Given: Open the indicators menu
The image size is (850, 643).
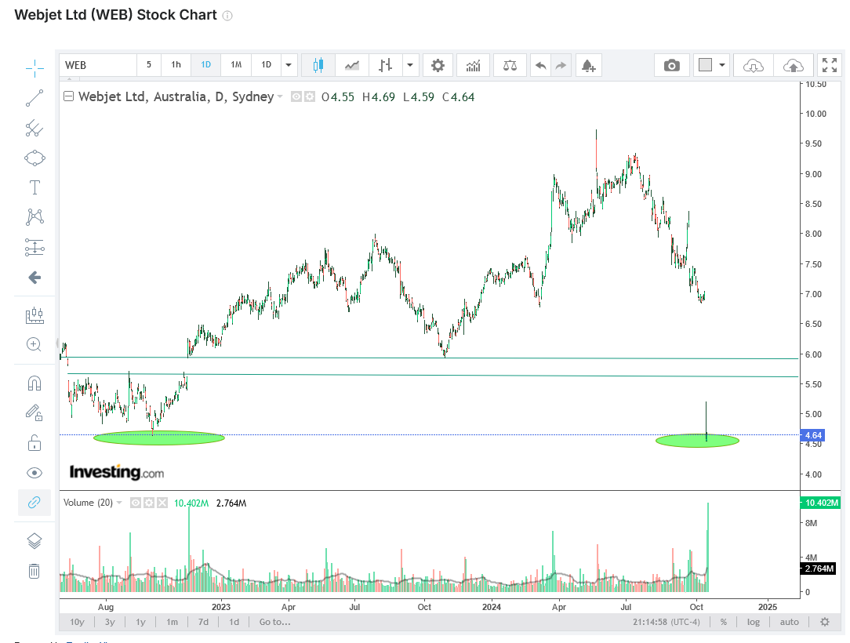Looking at the screenshot, I should (474, 66).
